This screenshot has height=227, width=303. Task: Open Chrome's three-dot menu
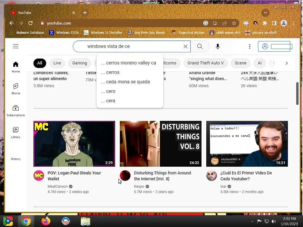(293, 23)
